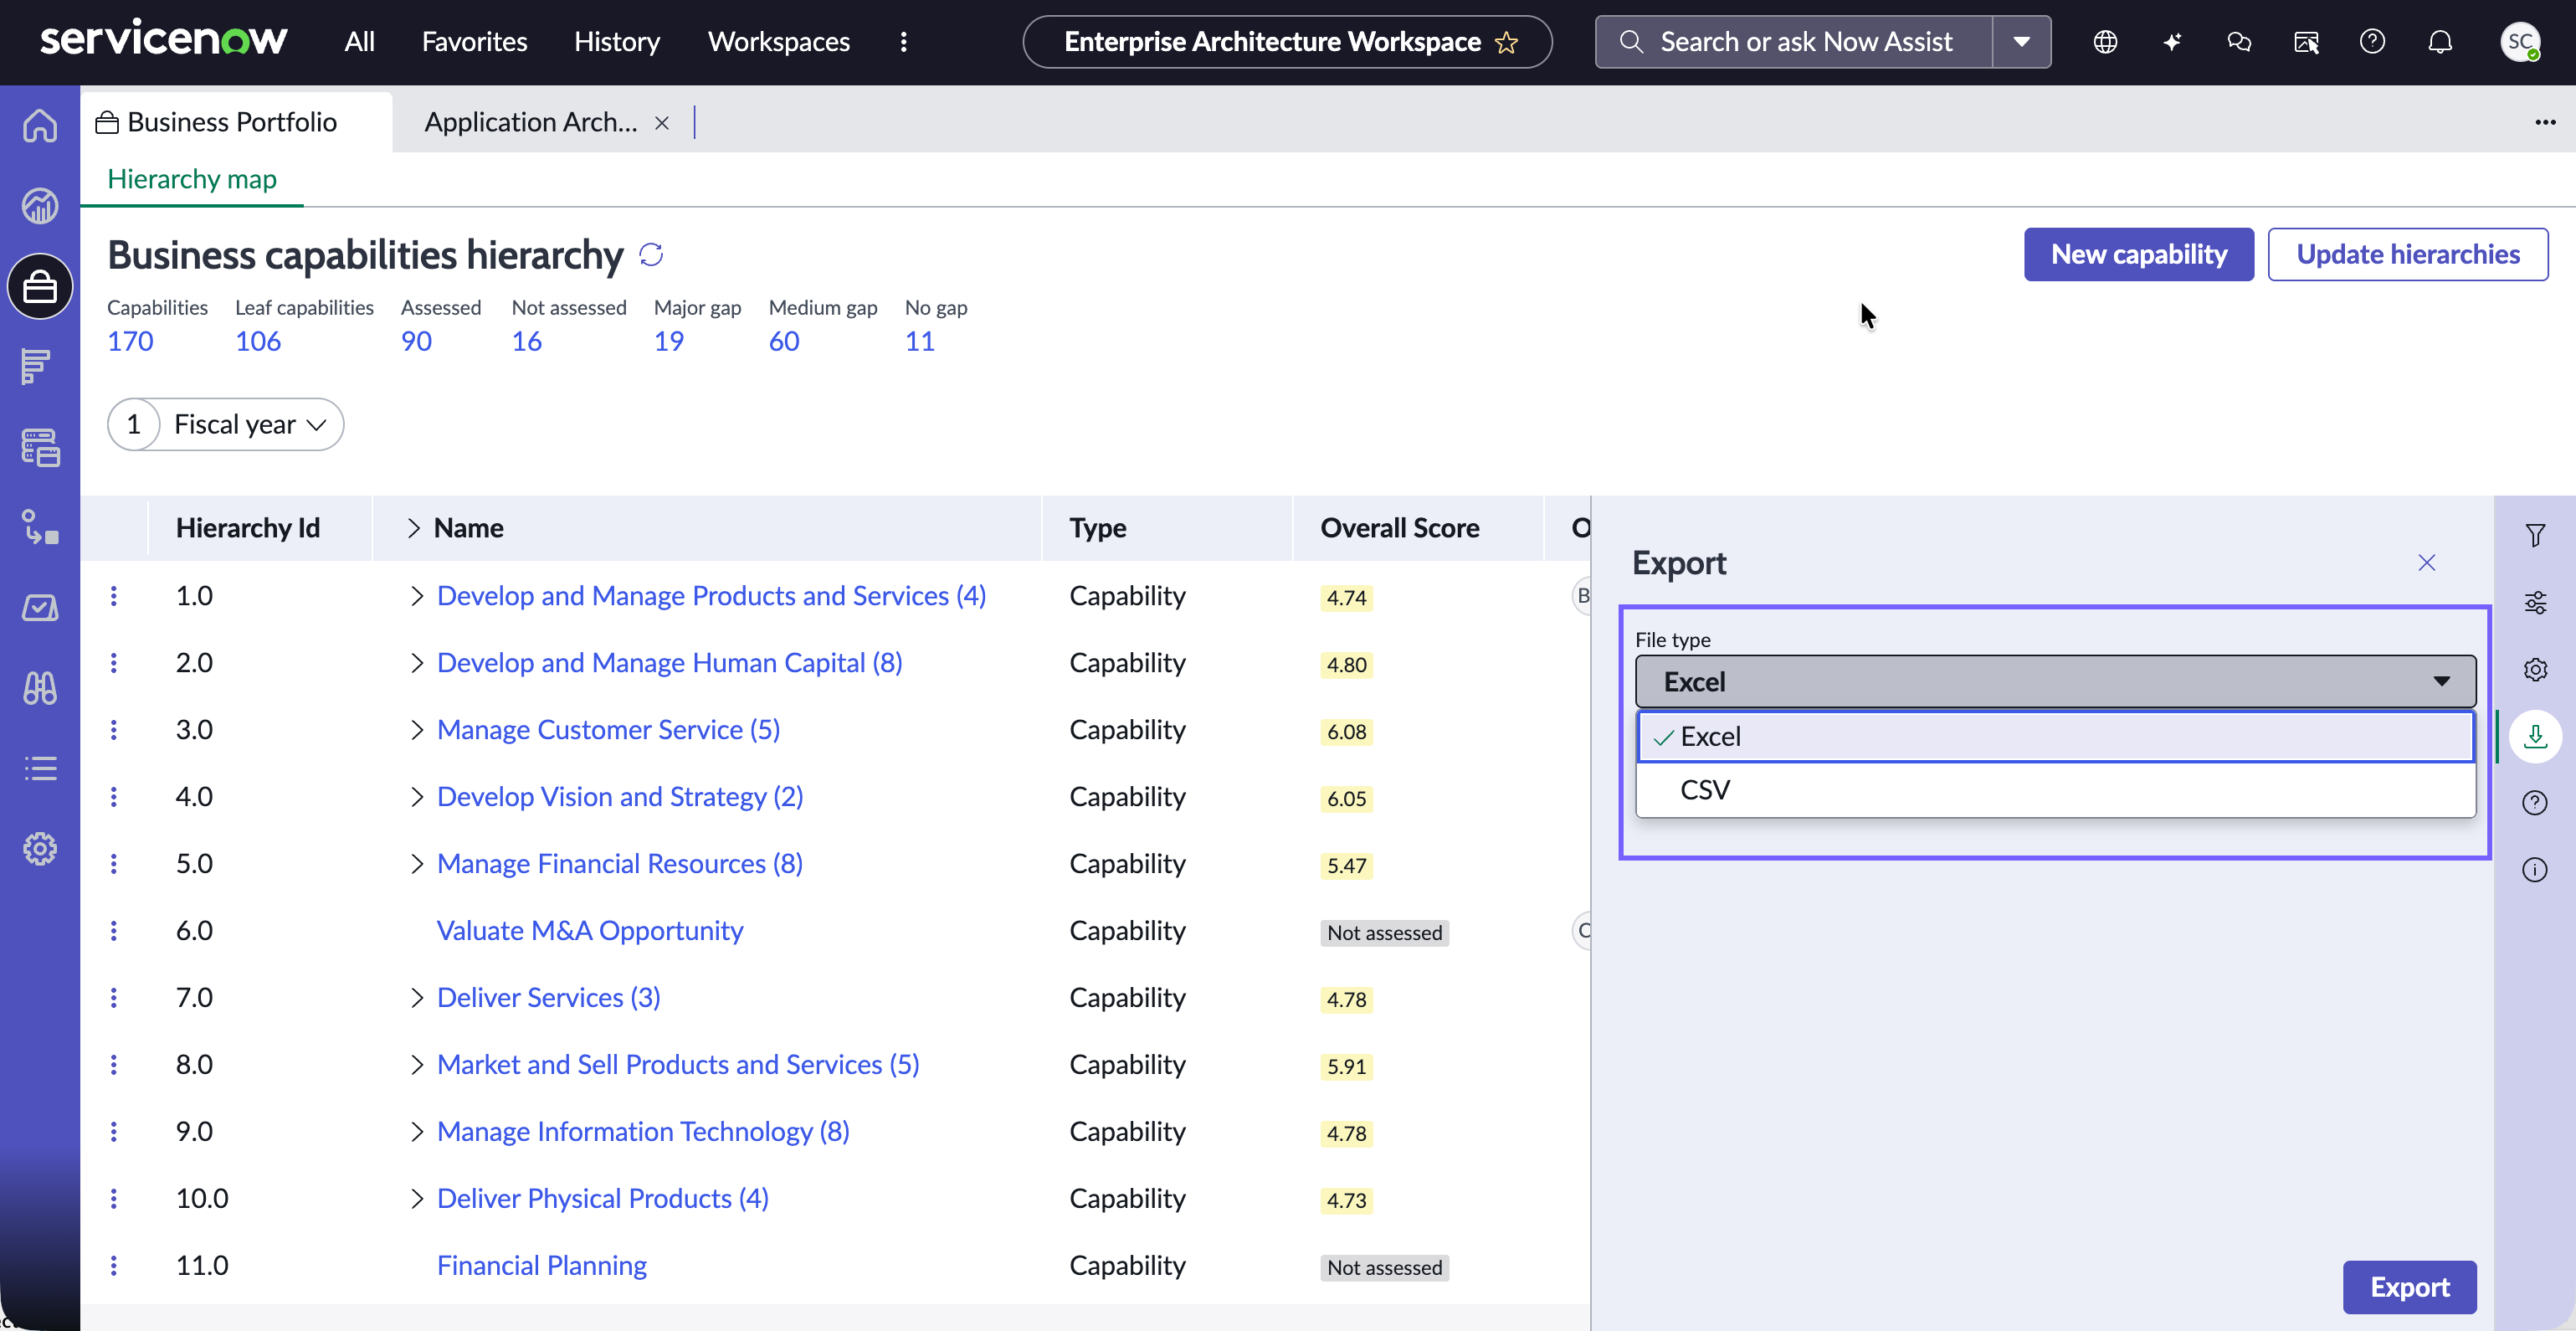
Task: Open the filter funnel icon
Action: [x=2535, y=536]
